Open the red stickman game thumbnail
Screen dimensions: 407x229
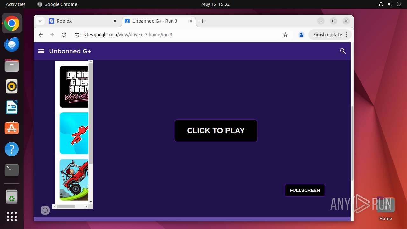point(74,133)
